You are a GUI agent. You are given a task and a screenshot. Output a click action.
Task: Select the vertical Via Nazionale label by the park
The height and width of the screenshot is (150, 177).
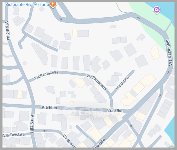coord(169,53)
